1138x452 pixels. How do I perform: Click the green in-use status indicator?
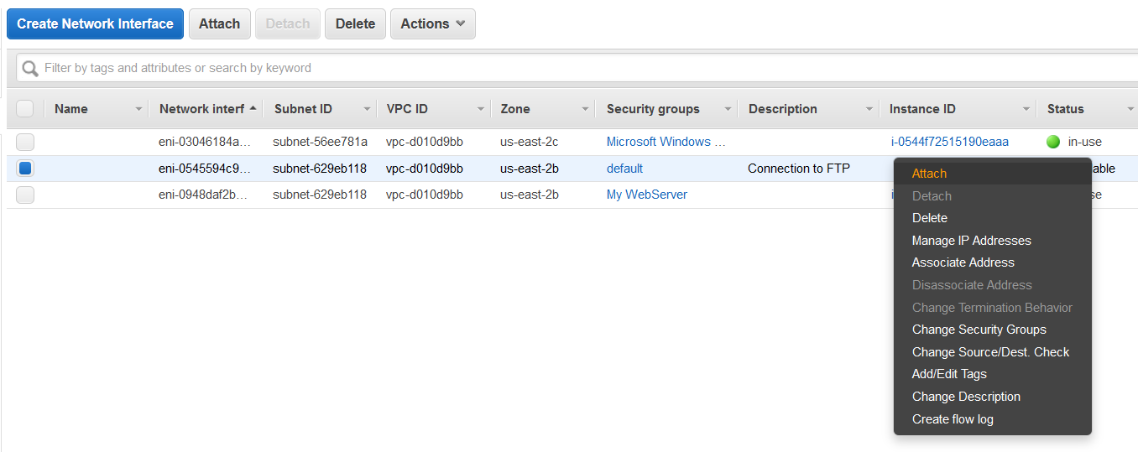1053,142
